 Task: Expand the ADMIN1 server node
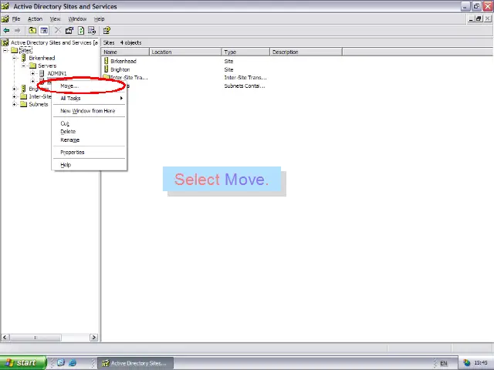[32, 73]
